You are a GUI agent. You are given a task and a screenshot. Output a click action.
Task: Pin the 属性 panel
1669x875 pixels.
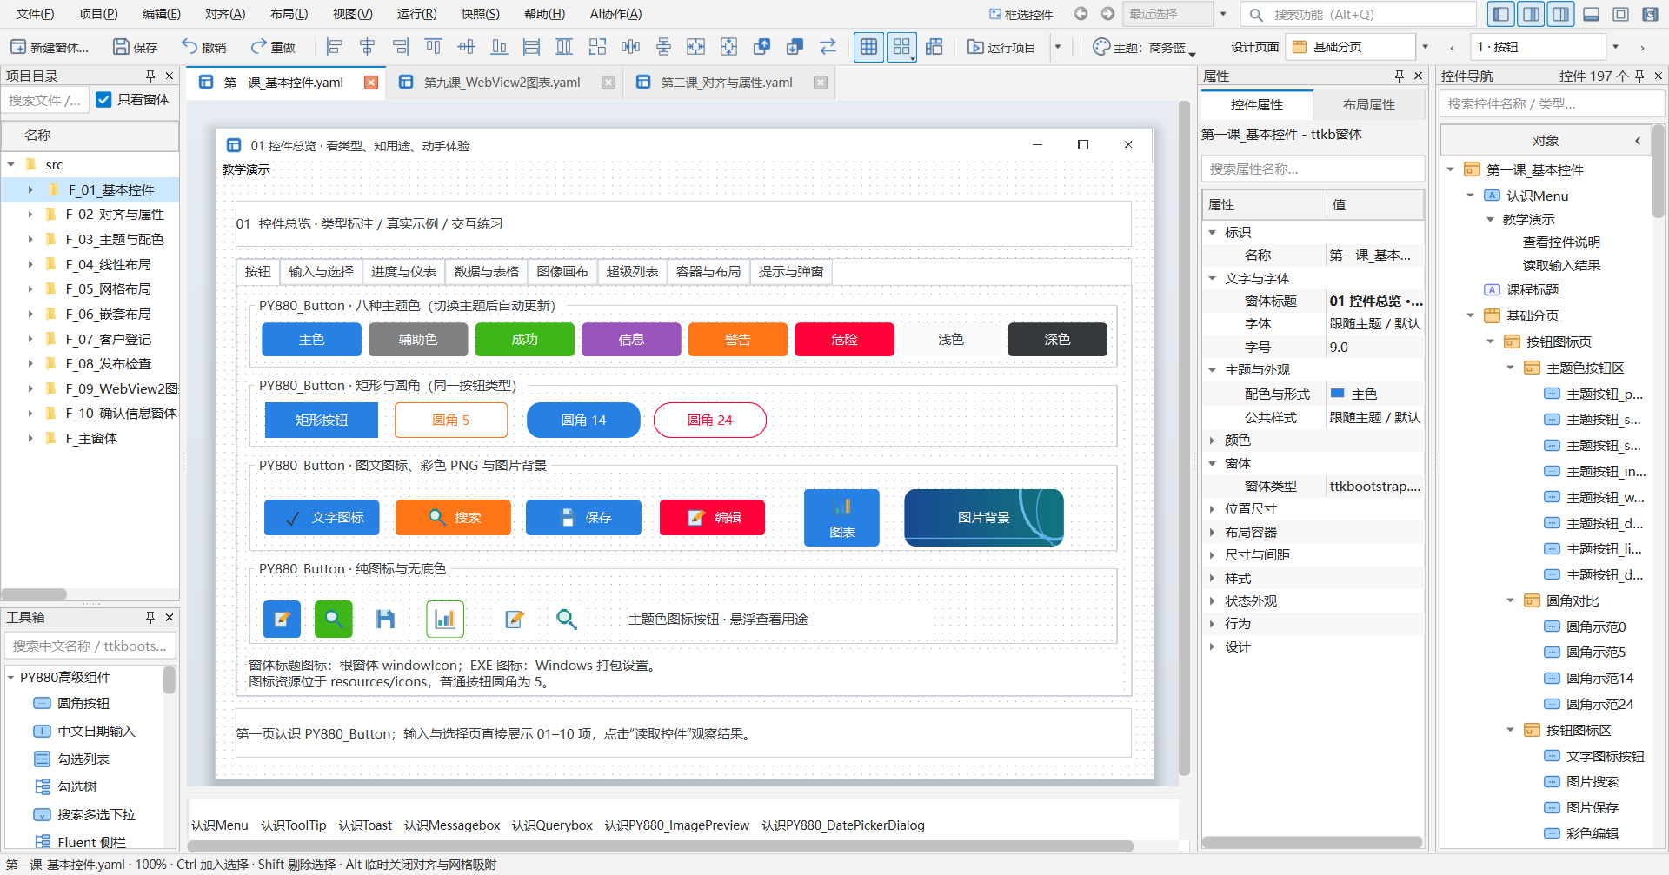point(1399,76)
